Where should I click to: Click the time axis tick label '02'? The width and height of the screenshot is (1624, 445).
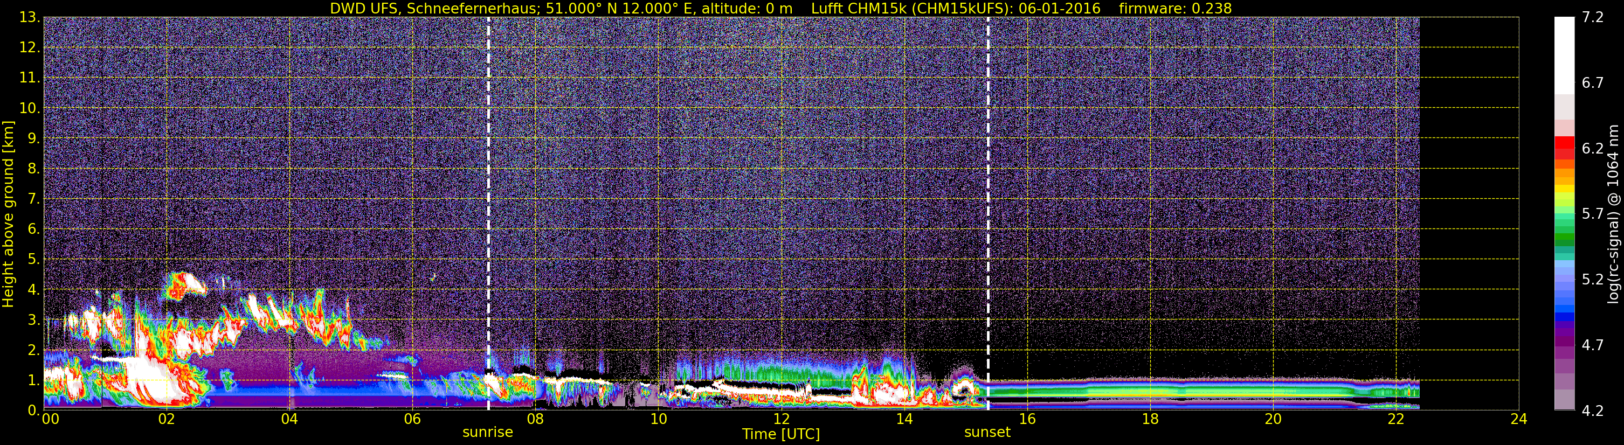click(167, 419)
